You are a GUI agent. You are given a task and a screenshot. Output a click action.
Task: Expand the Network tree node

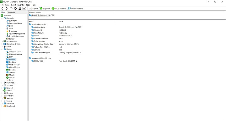click(x=2, y=88)
